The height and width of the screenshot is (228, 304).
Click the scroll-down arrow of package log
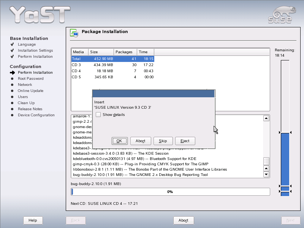pos(266,174)
